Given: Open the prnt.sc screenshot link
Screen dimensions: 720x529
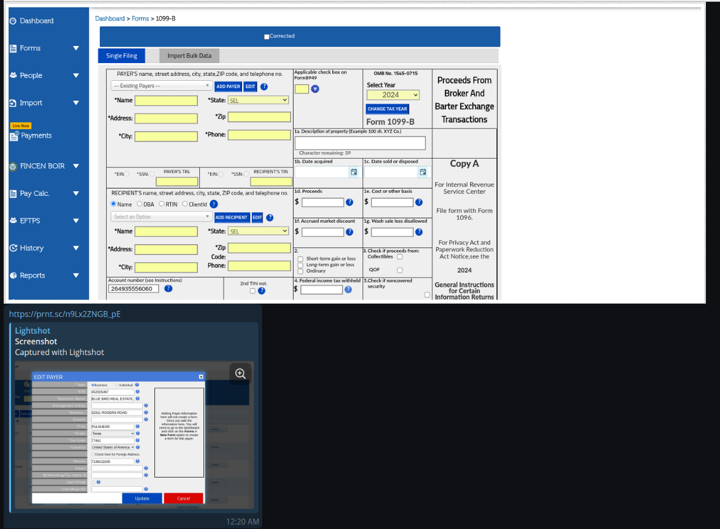Looking at the screenshot, I should point(64,314).
